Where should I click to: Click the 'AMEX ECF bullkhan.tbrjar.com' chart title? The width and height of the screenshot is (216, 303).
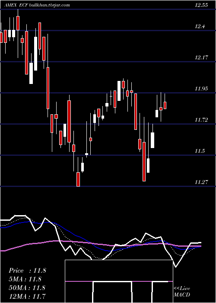[x=37, y=5]
